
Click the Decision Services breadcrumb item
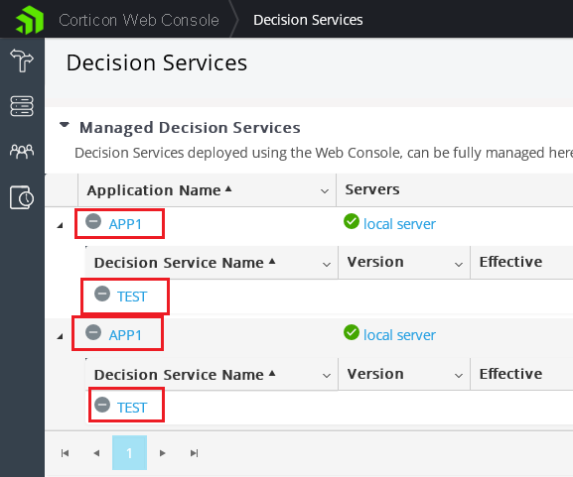click(x=308, y=20)
